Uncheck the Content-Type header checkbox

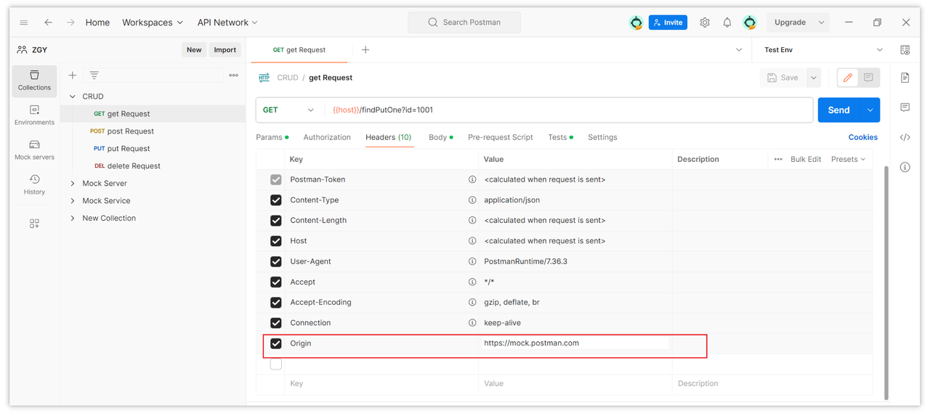276,200
